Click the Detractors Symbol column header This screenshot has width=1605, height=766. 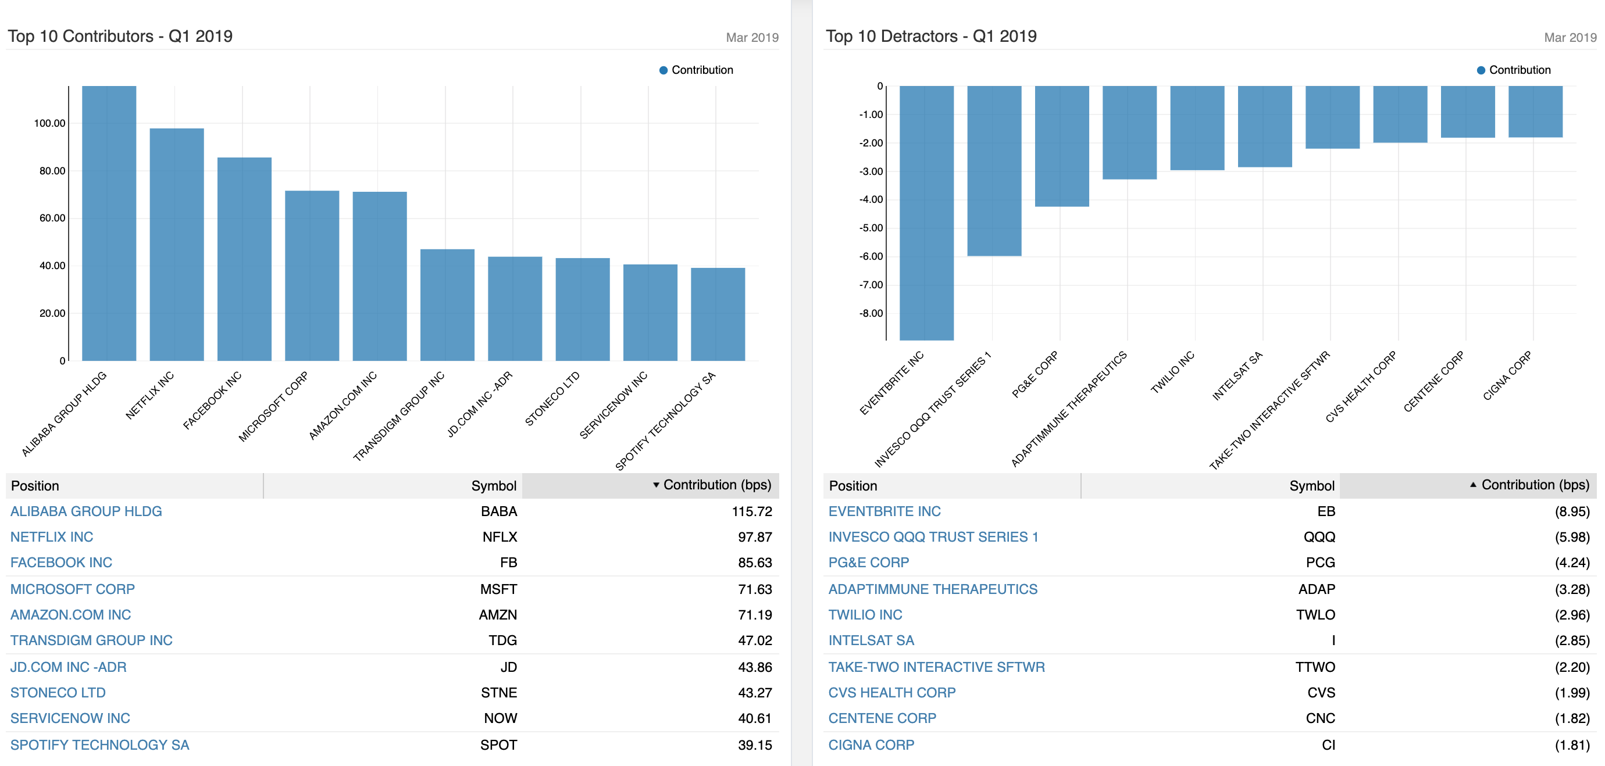(x=1211, y=486)
